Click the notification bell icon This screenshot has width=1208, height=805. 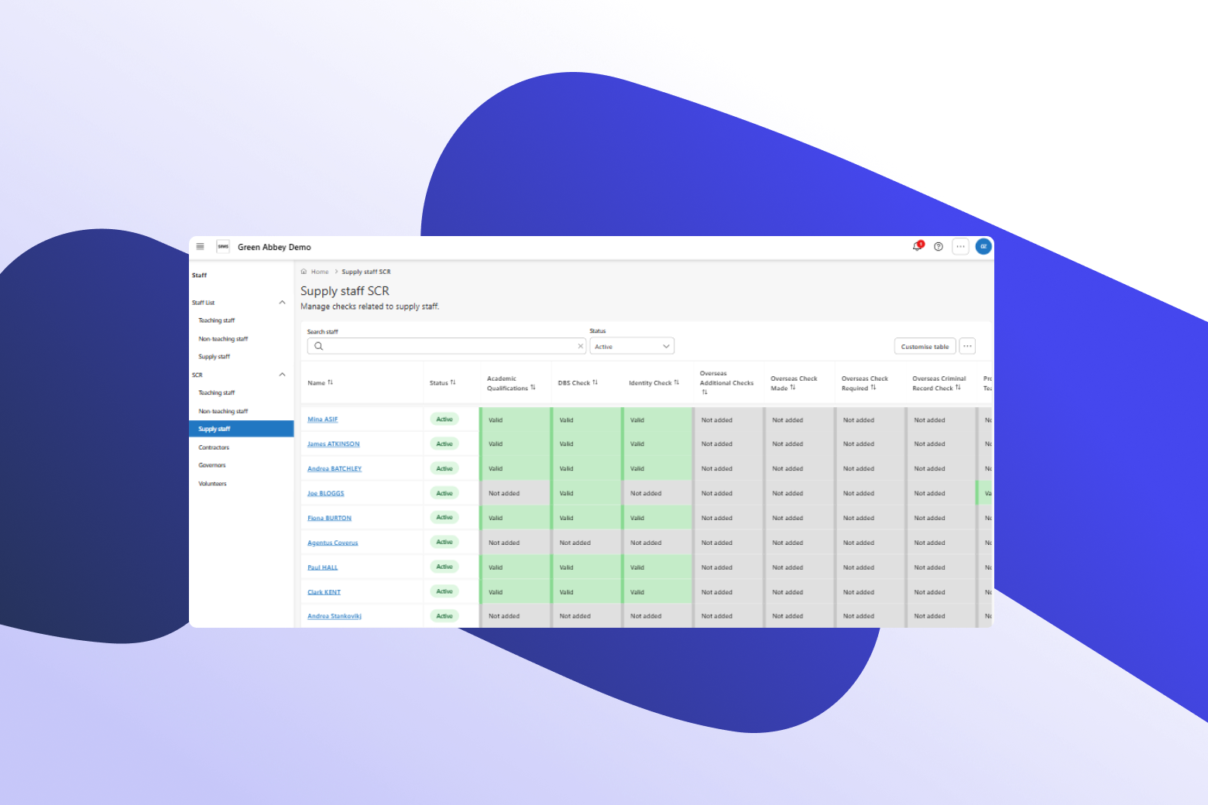point(917,247)
